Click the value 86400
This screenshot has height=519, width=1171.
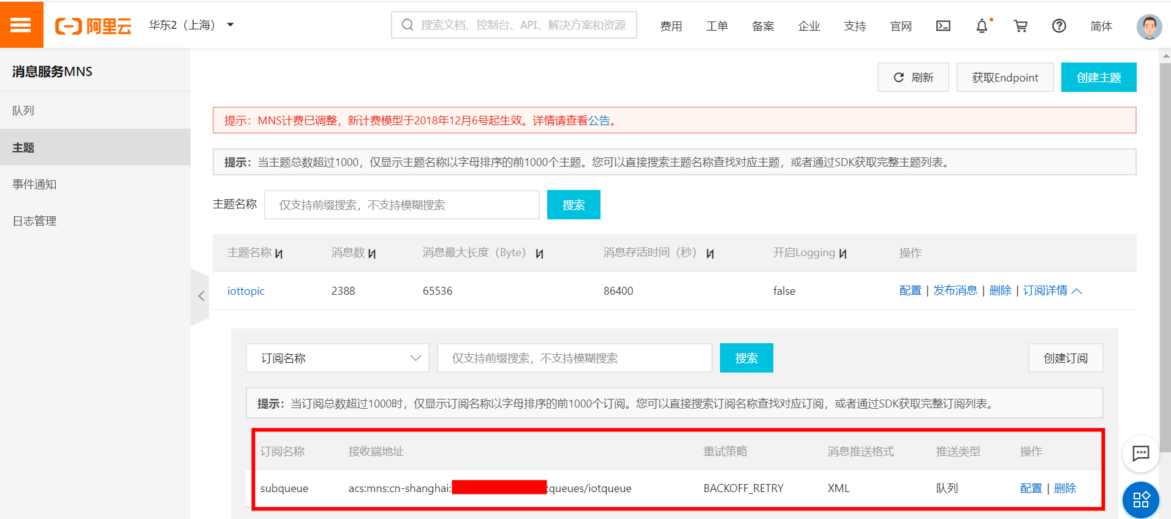(618, 291)
